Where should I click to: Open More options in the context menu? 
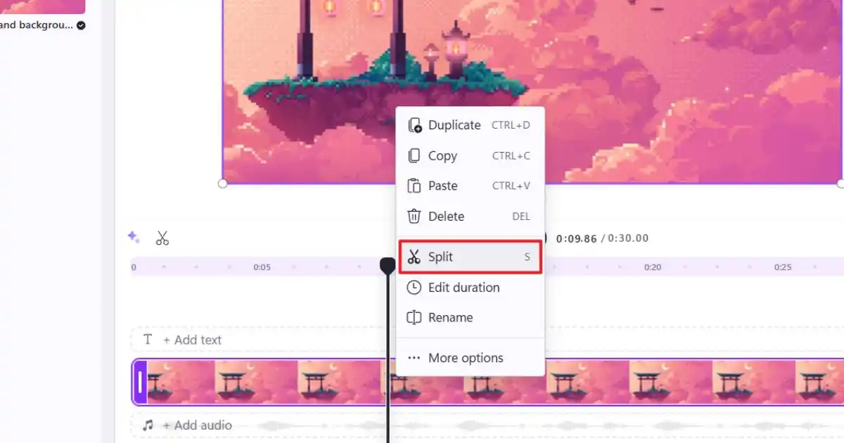click(x=470, y=358)
